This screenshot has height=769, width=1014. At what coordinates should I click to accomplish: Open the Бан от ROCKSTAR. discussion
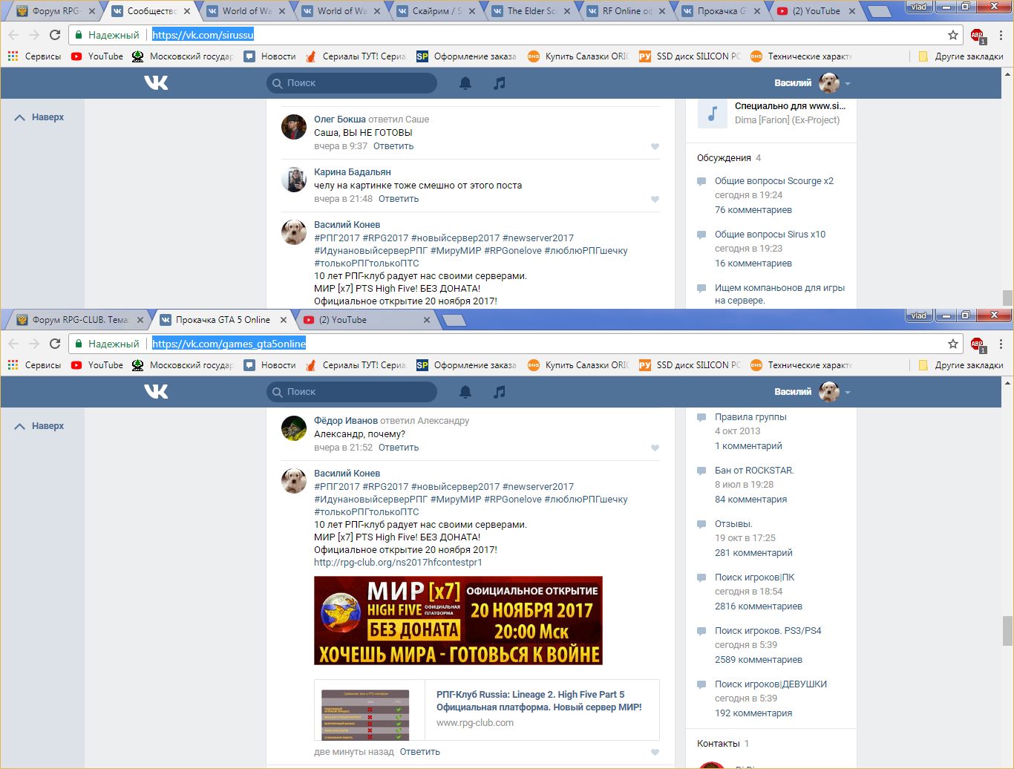[x=754, y=471]
